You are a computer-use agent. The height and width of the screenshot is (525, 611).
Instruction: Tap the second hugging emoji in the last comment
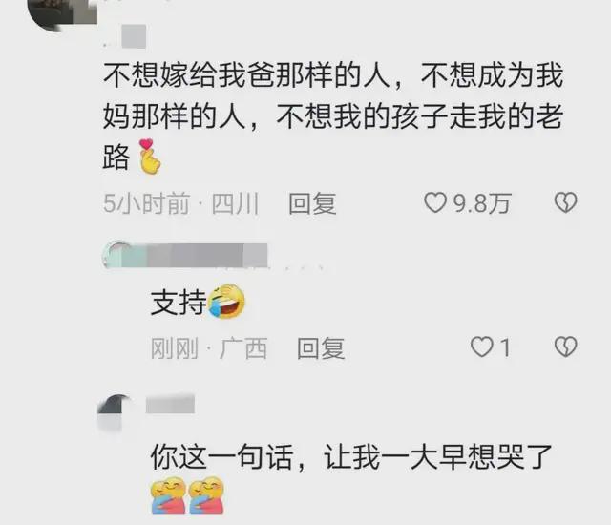click(206, 495)
